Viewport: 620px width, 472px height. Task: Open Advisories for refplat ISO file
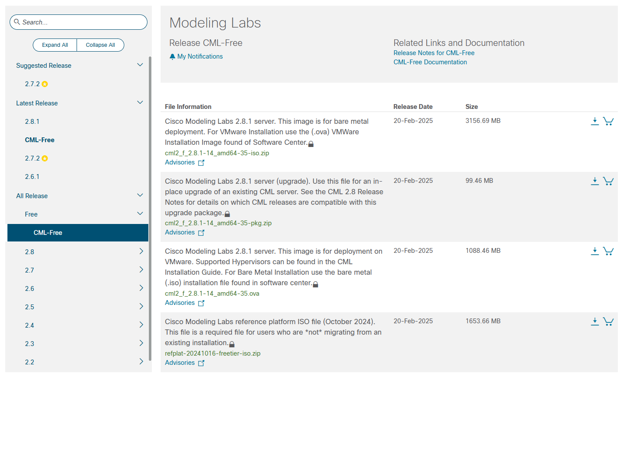pyautogui.click(x=180, y=363)
